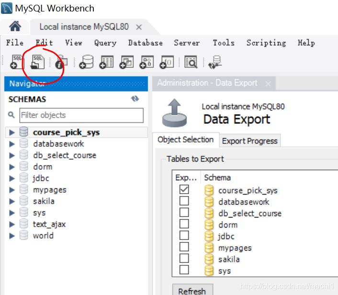Click the MySQL Workbench dolphin logo
Image resolution: width=338 pixels, height=295 pixels.
pos(7,8)
